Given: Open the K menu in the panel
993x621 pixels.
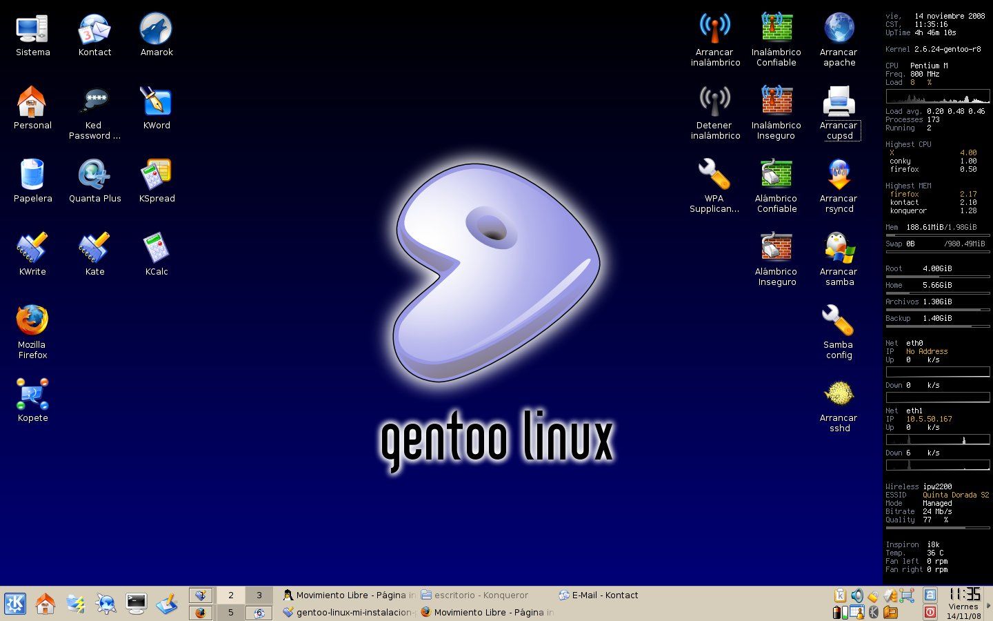Looking at the screenshot, I should click(x=15, y=604).
